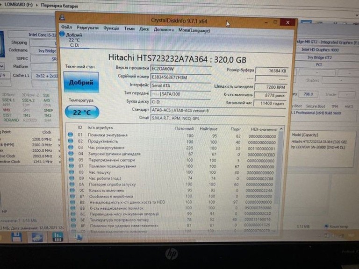The height and width of the screenshot is (269, 359).
Task: Click the 16384 KB buffer size field
Action: [272, 71]
